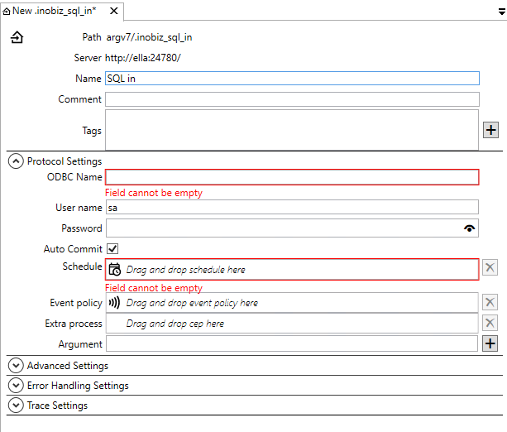The image size is (507, 432).
Task: Clear the Extra process with X
Action: [490, 323]
